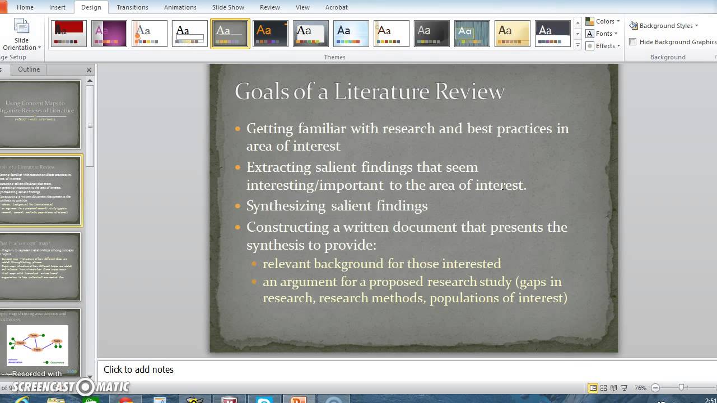Viewport: 717px width, 403px height.
Task: Start Slide Show from status bar icon
Action: pyautogui.click(x=625, y=388)
